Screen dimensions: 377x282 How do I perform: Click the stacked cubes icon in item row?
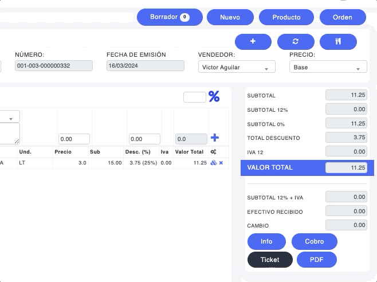tap(213, 163)
